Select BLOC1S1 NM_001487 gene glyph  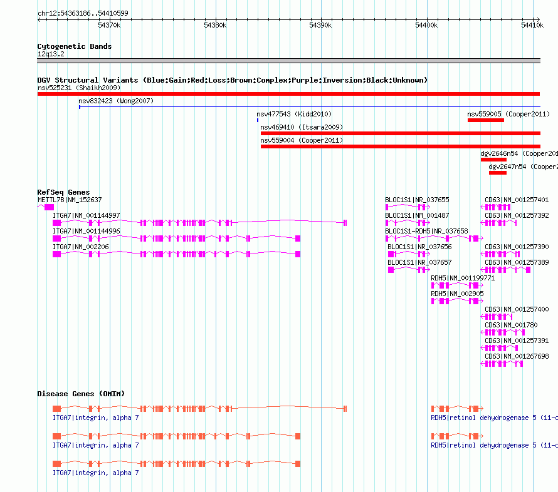coord(408,223)
